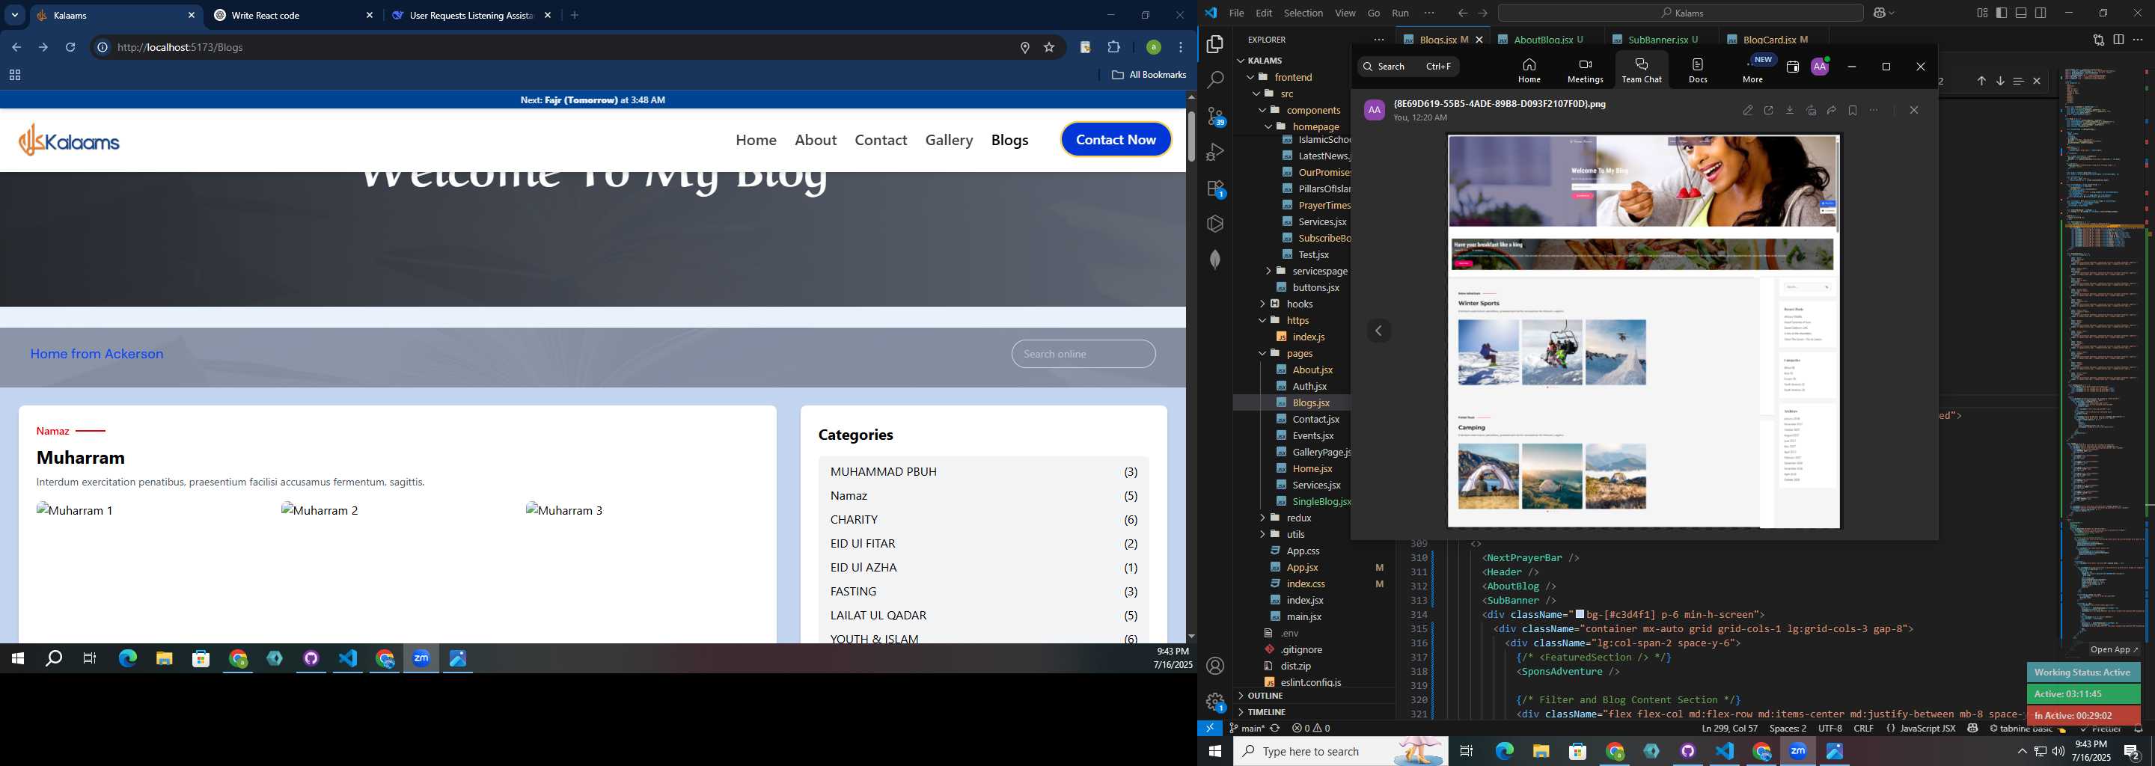The image size is (2155, 766).
Task: Collapse the frontend folder in Explorer
Action: point(1250,77)
